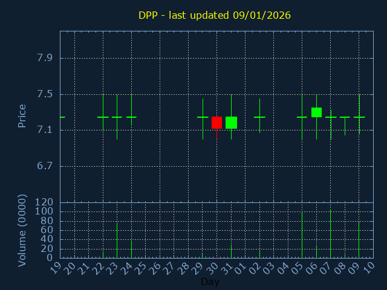Click the day 24 doji candlestick
The image size is (387, 290).
click(x=131, y=117)
